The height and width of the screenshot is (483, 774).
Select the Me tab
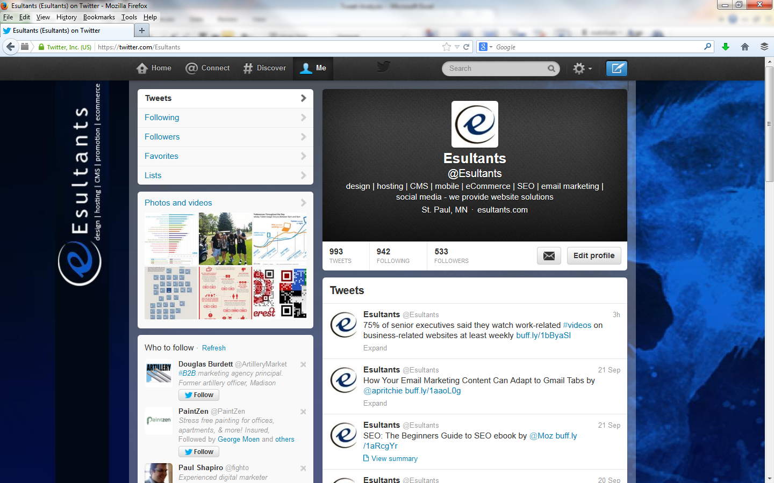pyautogui.click(x=313, y=68)
